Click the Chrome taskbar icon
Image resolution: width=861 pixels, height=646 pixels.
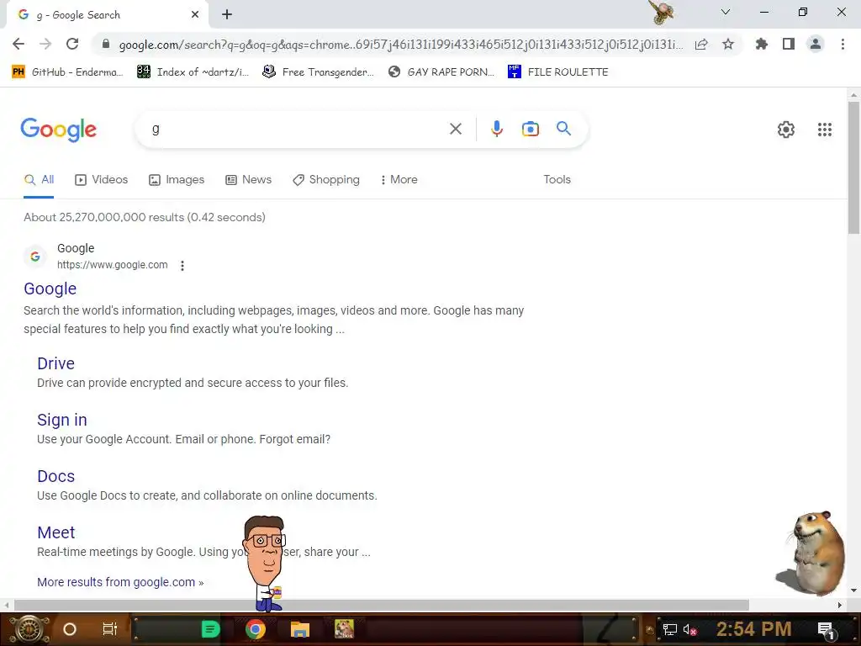(256, 629)
